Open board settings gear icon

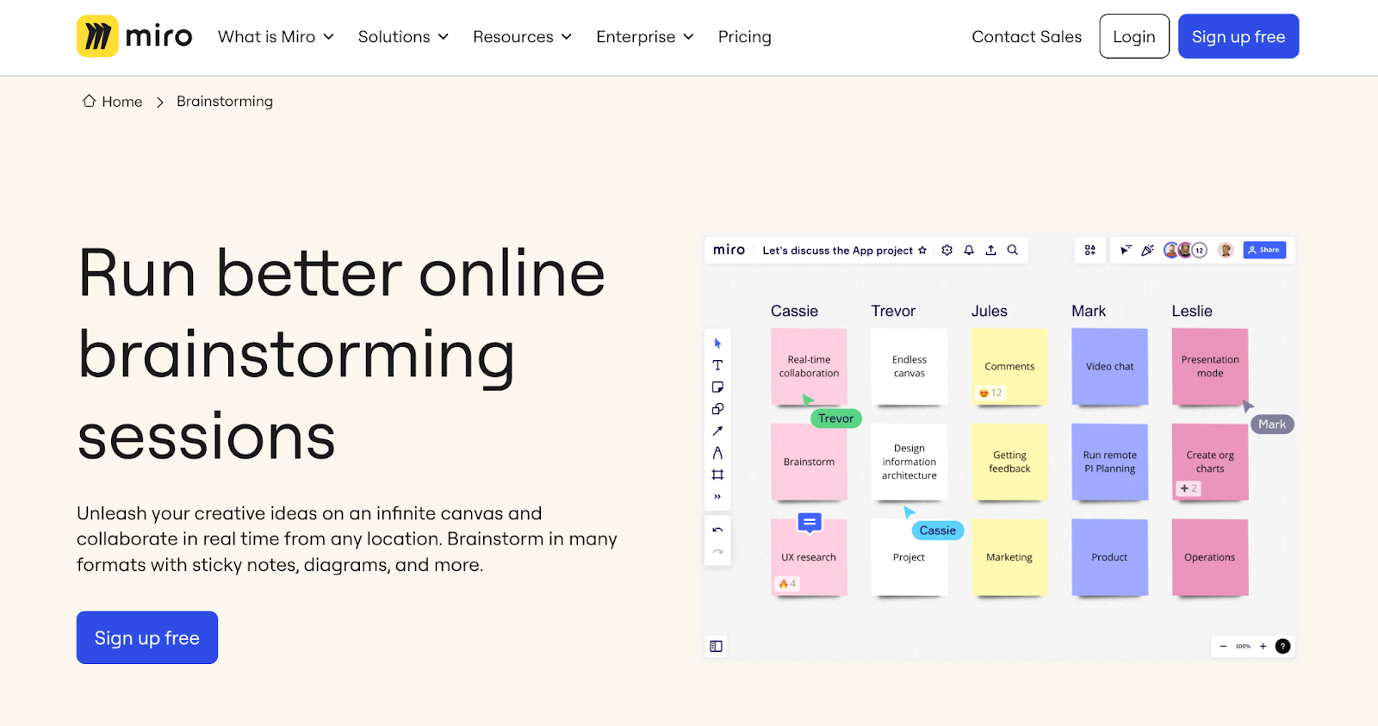click(x=947, y=250)
